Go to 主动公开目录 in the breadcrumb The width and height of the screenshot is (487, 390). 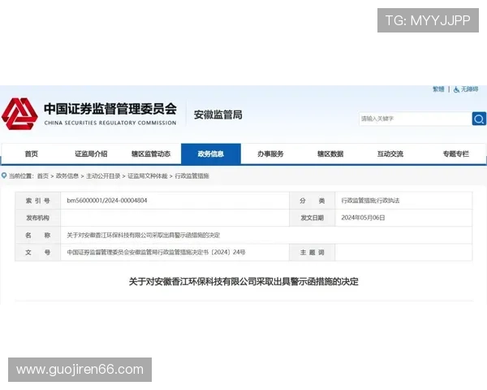click(x=103, y=176)
